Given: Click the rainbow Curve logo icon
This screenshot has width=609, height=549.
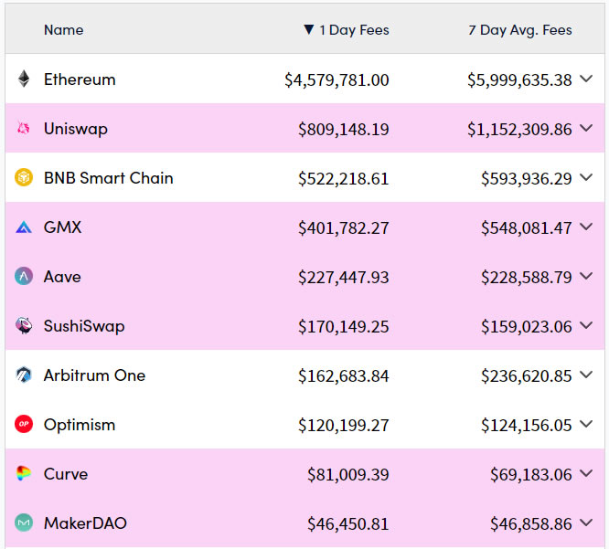Looking at the screenshot, I should click(24, 474).
